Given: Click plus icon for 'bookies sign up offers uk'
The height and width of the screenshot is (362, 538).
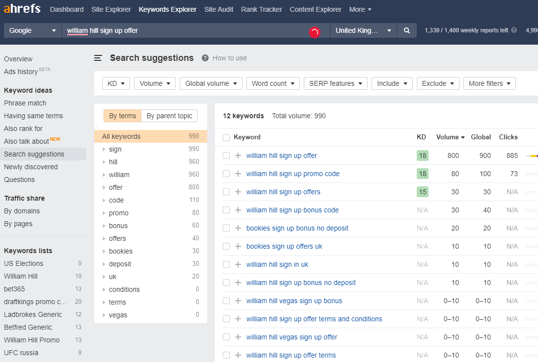Looking at the screenshot, I should 238,246.
